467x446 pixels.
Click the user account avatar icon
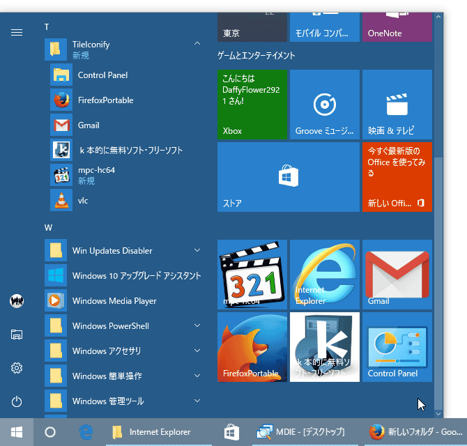point(17,301)
